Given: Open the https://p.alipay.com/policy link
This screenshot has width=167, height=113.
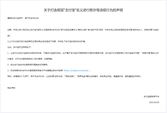Looking at the screenshot, I should tap(76, 70).
